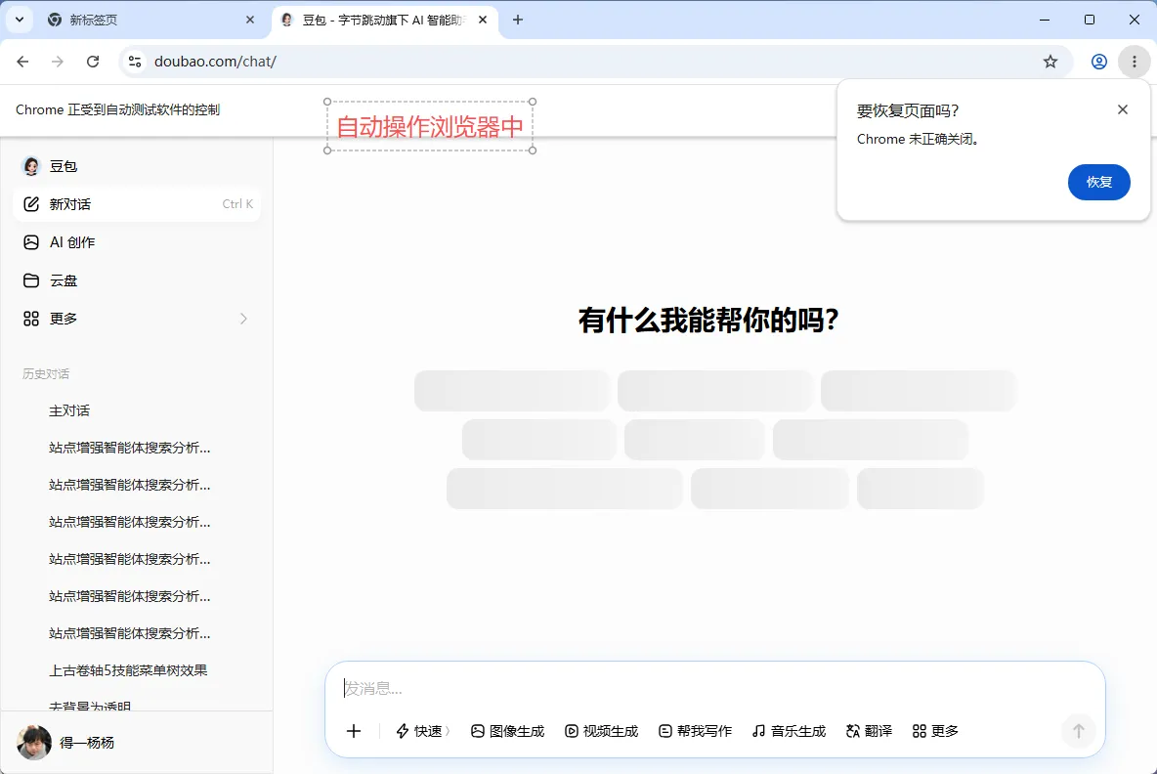The height and width of the screenshot is (774, 1157).
Task: Select 帮我写作 skill
Action: point(695,731)
